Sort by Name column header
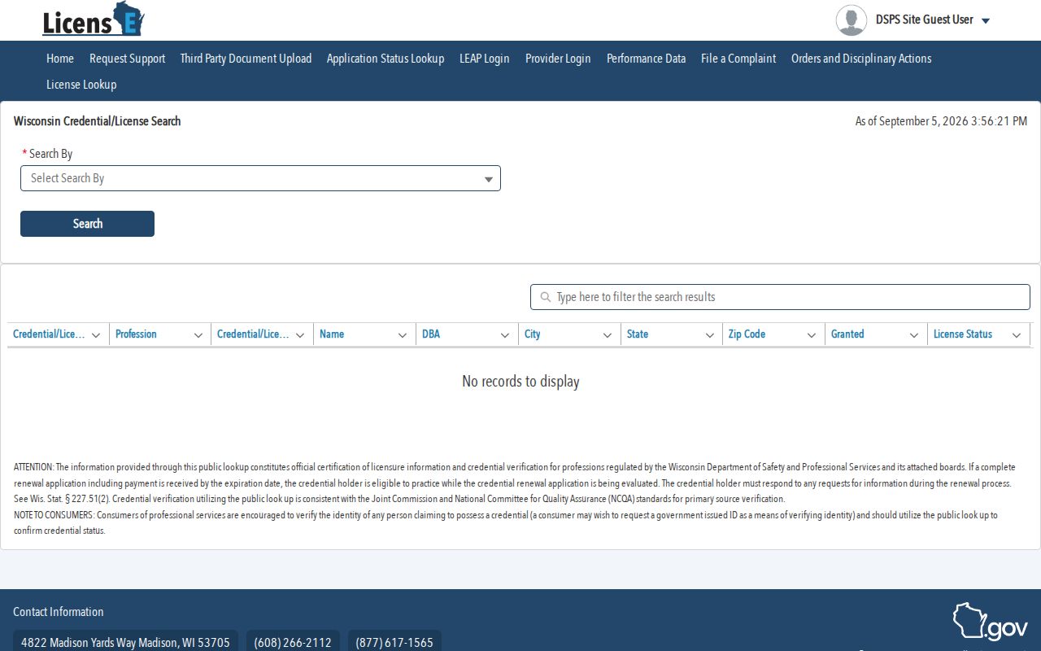The image size is (1041, 651). point(332,334)
